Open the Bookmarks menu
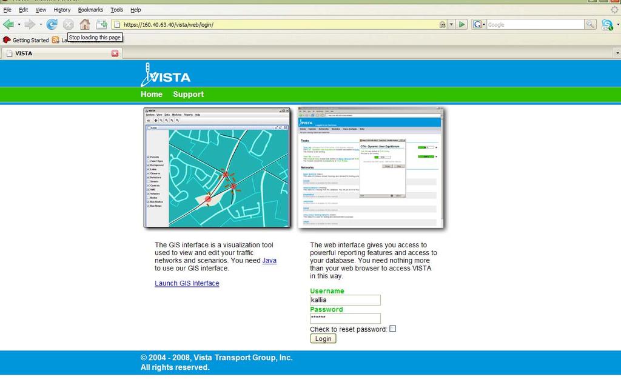This screenshot has height=385, width=621. pos(90,10)
